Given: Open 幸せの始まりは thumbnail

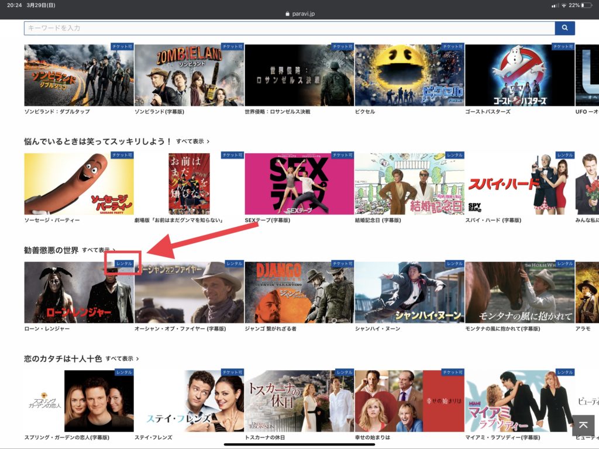Looking at the screenshot, I should coord(409,401).
